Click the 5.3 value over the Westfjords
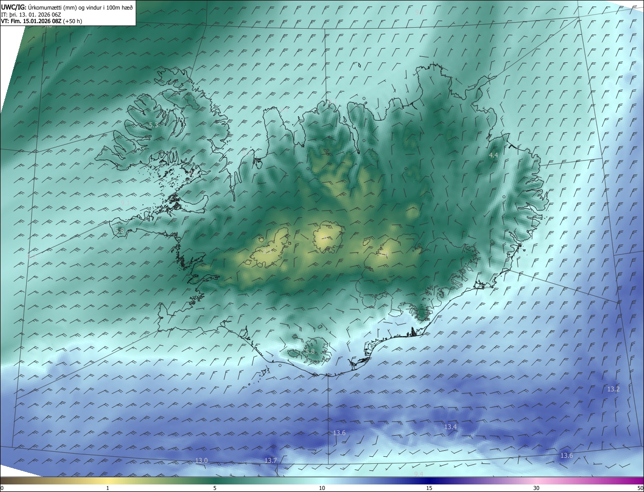The width and height of the screenshot is (644, 492). pos(153,125)
